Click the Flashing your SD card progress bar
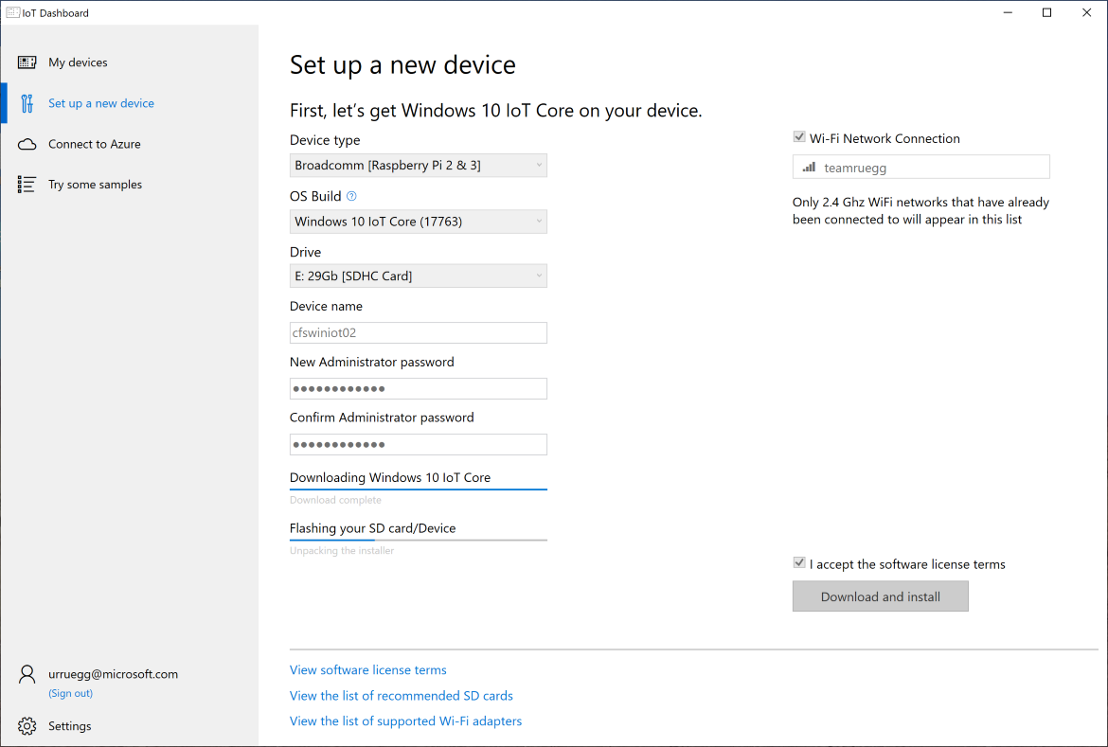The height and width of the screenshot is (747, 1108). click(419, 540)
